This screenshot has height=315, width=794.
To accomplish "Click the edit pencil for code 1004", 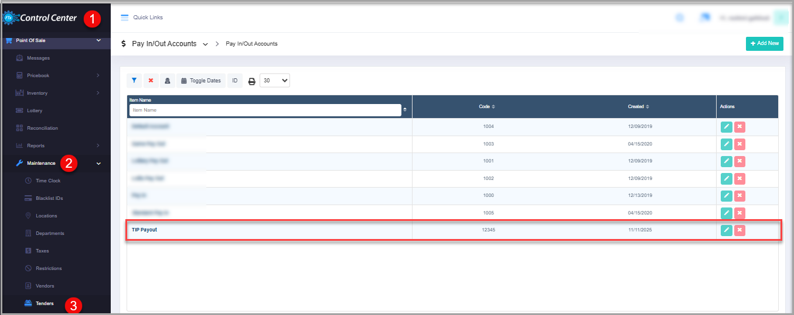I will pos(726,127).
